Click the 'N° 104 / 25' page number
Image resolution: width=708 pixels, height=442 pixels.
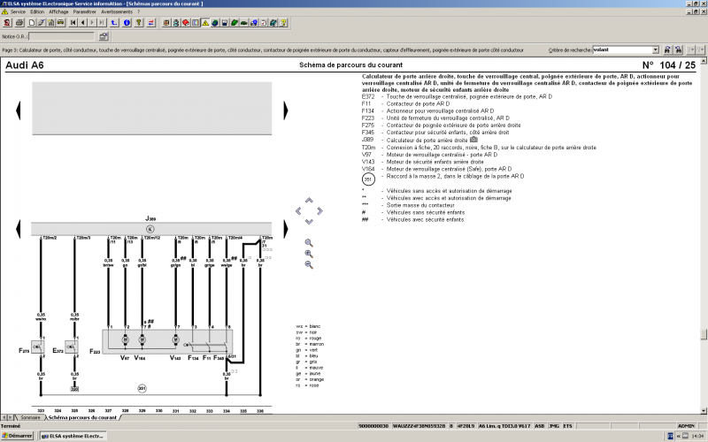(669, 65)
